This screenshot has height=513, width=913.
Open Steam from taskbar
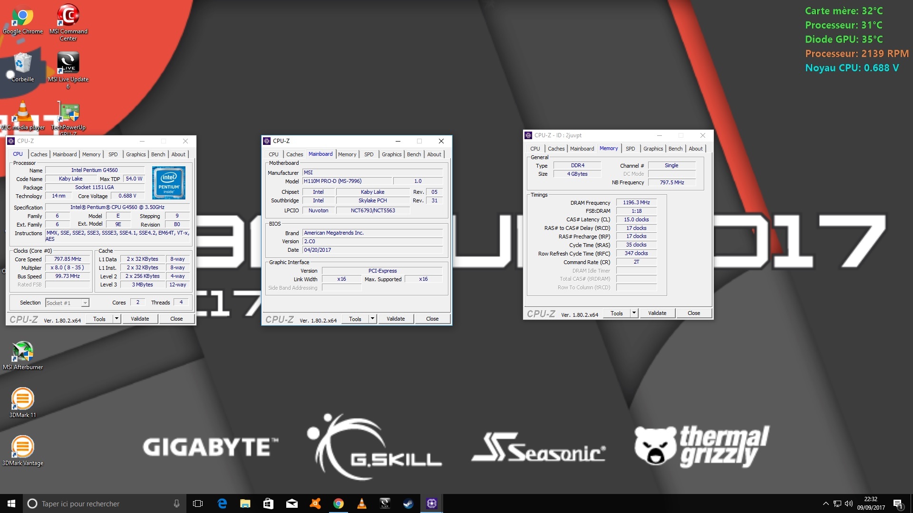pos(408,503)
